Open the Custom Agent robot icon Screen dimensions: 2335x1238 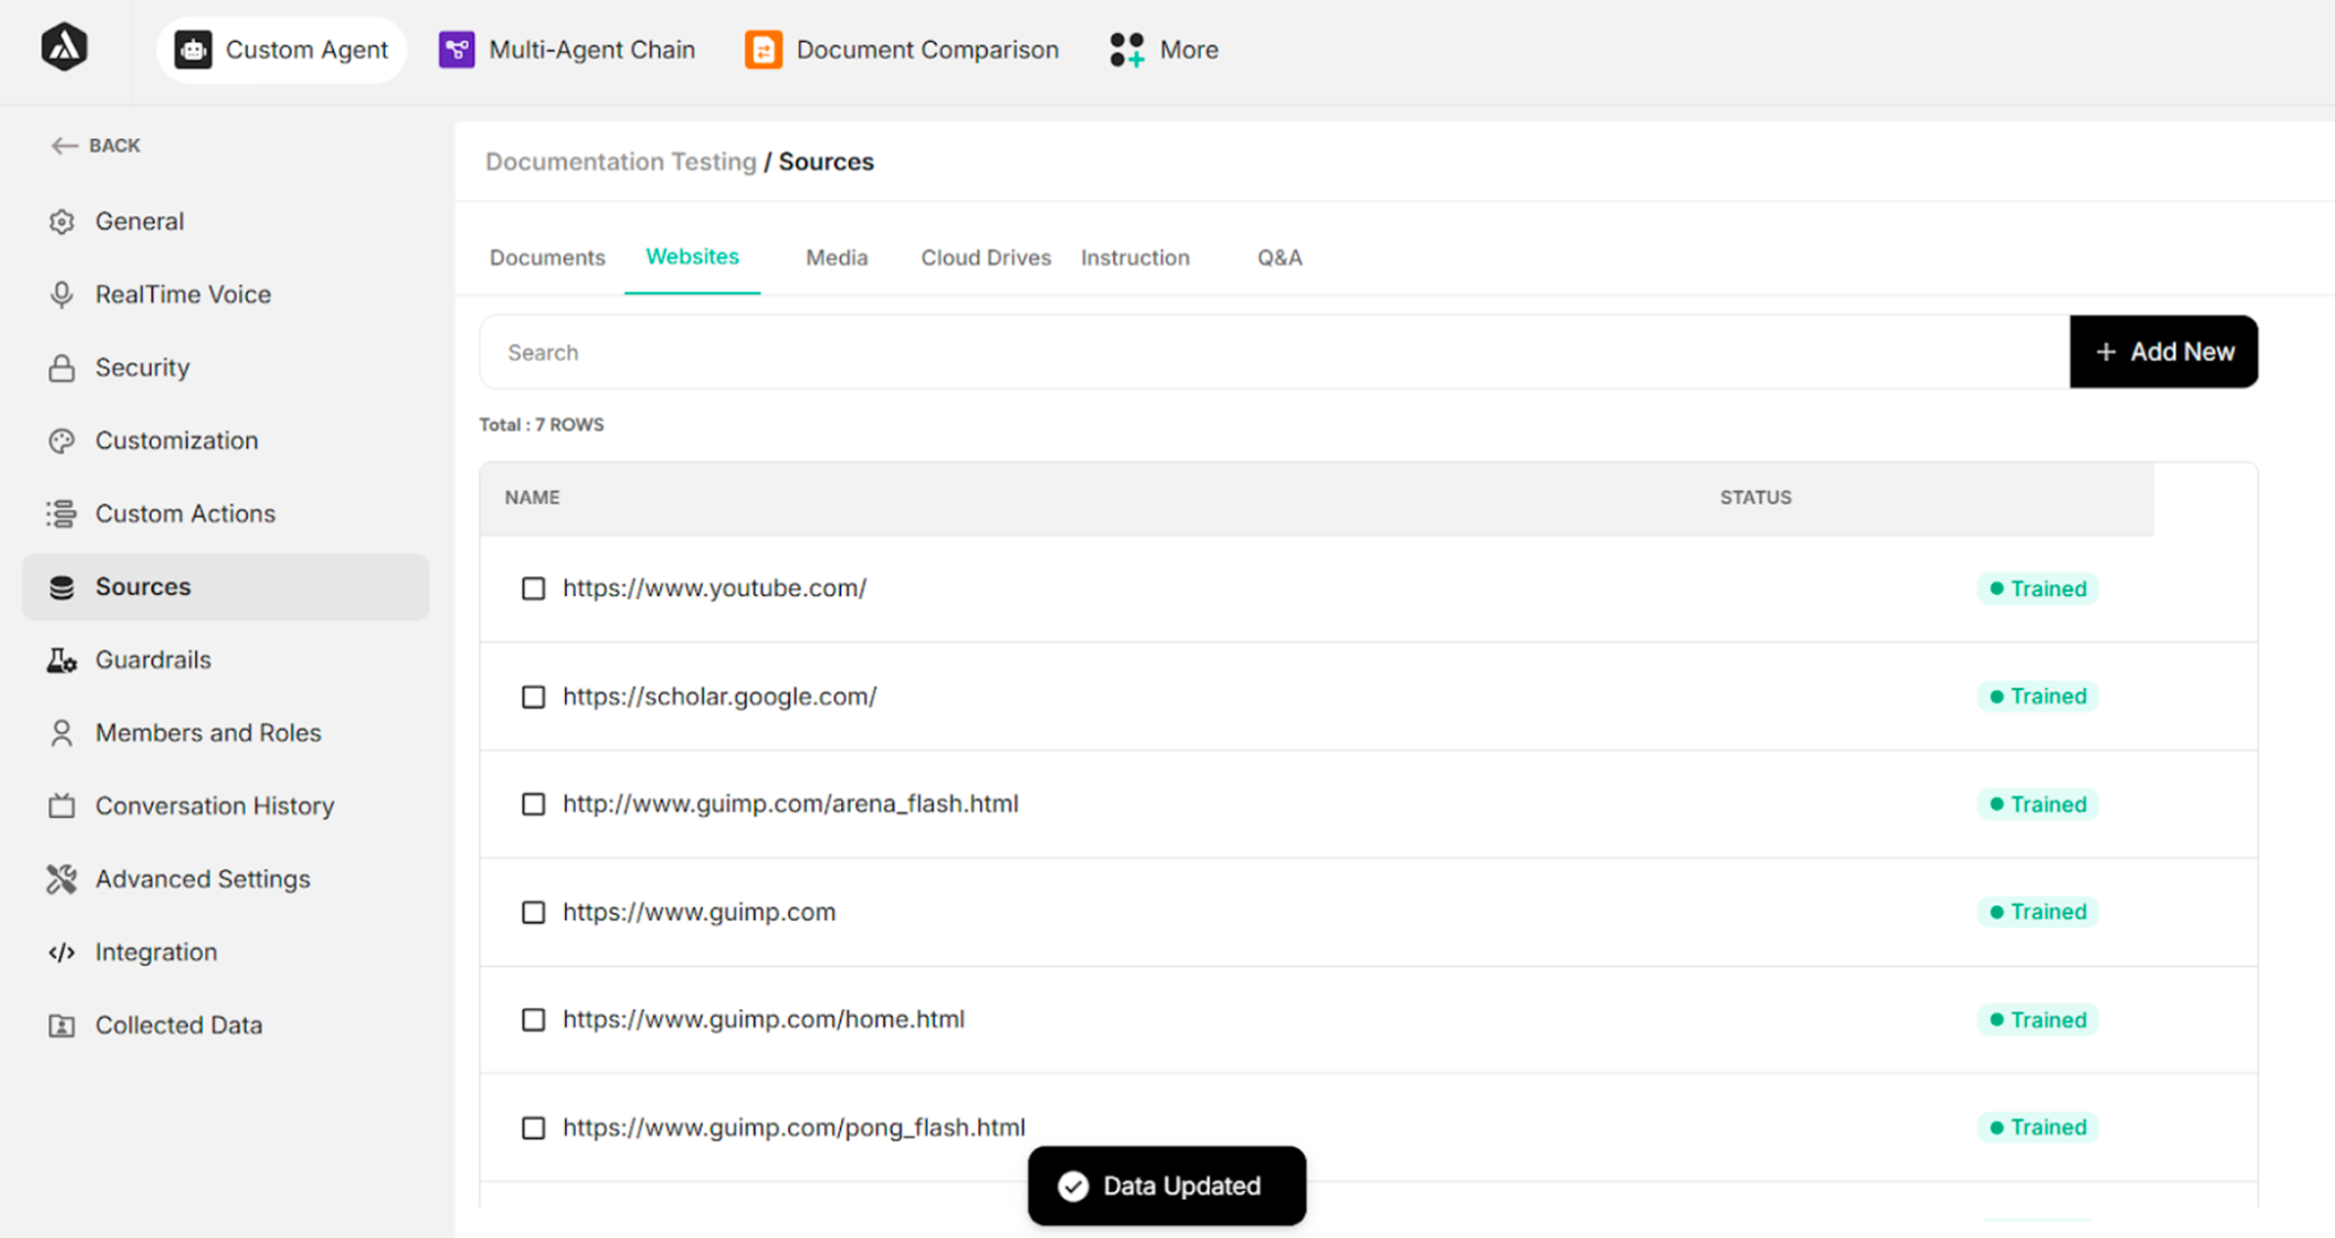click(x=193, y=50)
